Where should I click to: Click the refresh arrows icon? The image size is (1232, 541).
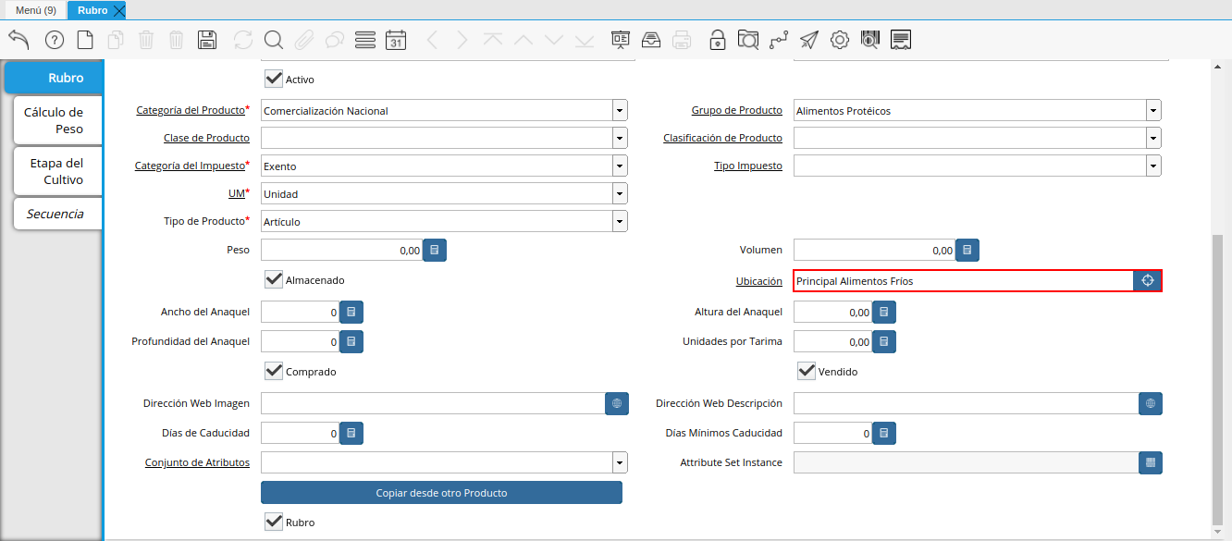pyautogui.click(x=243, y=40)
